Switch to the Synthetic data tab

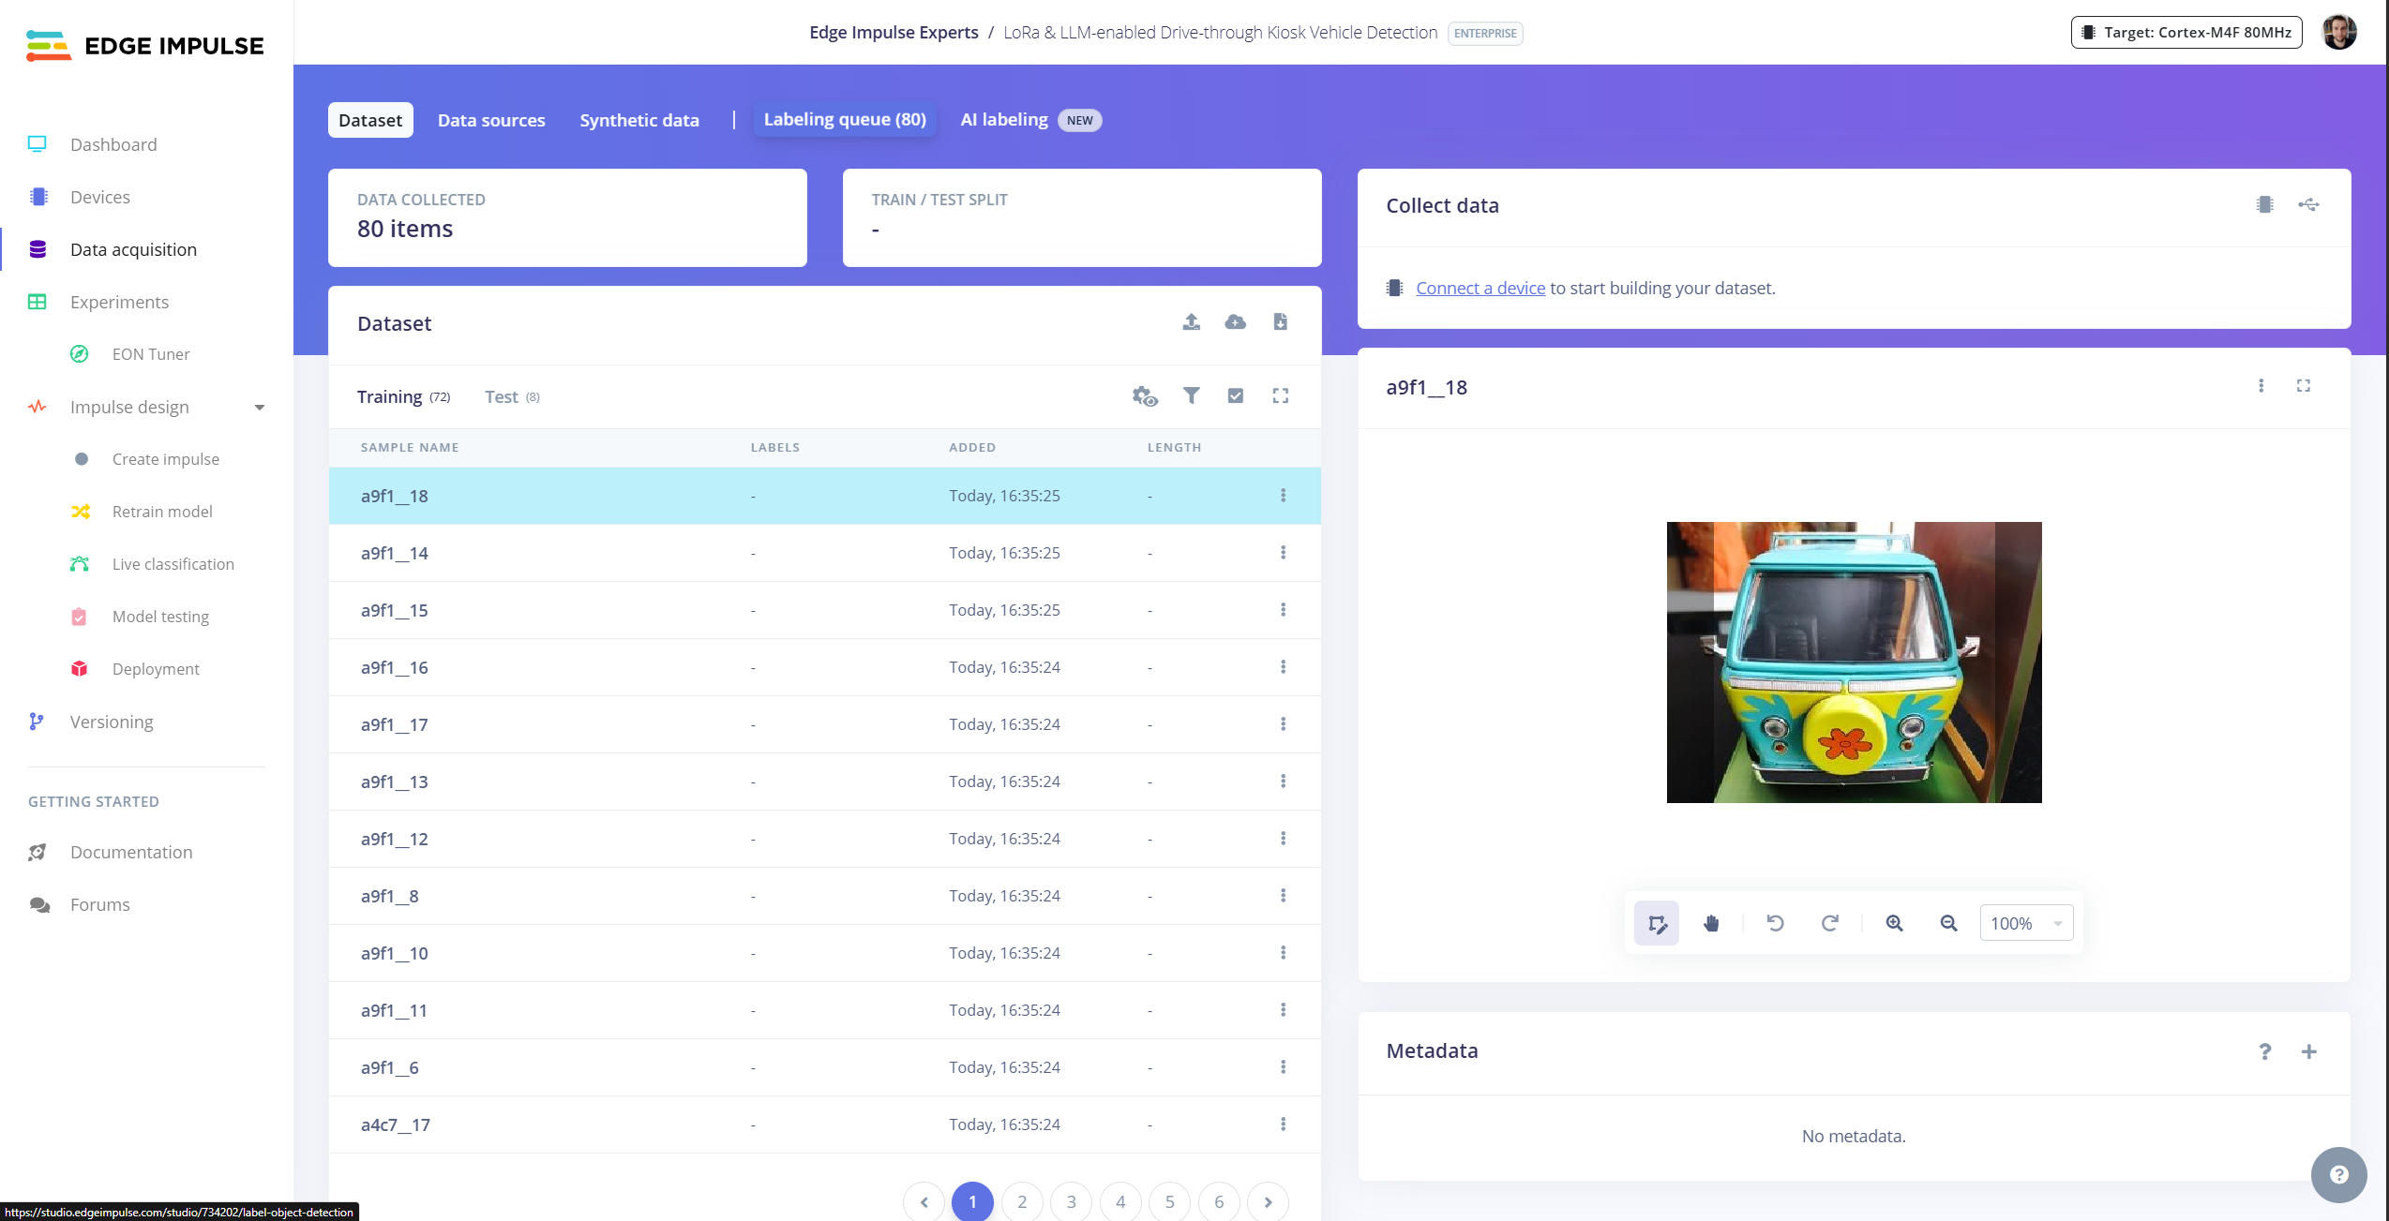639,121
